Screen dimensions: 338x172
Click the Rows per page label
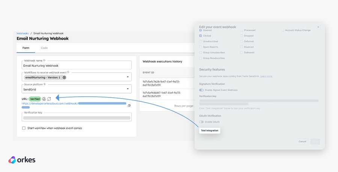[x=184, y=106]
